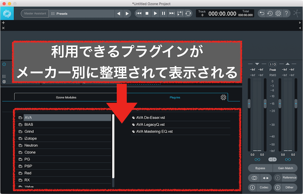Viewport: 303px width, 194px height.
Task: Choose AVA De-Esser.vst plug-in
Action: [181, 118]
